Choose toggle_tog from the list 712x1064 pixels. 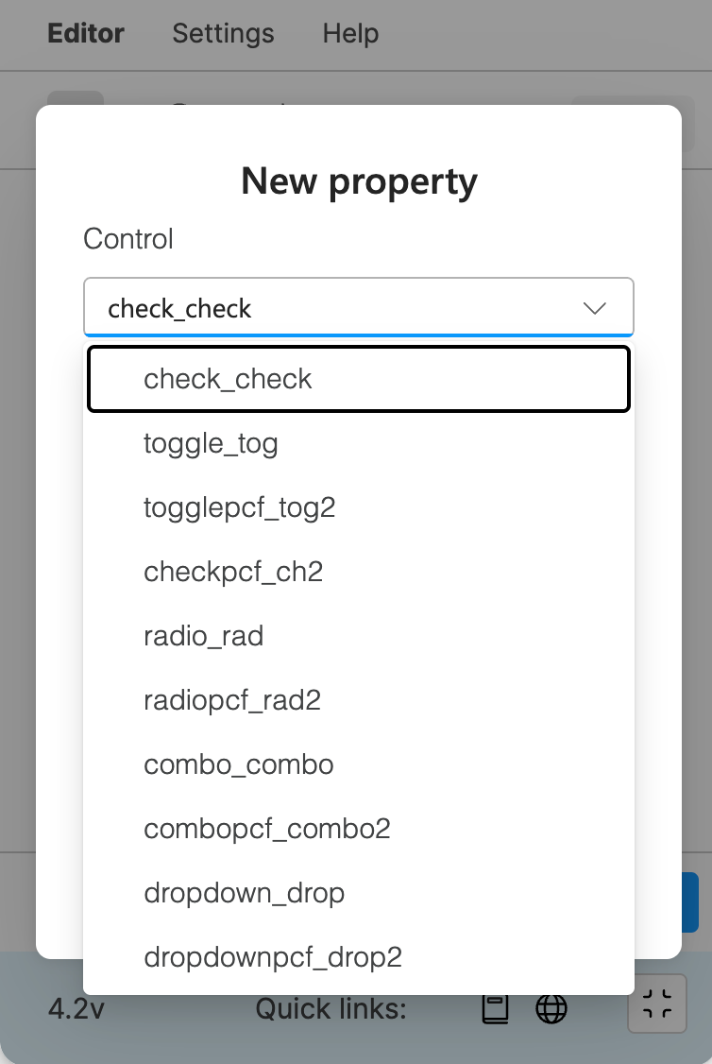tap(359, 444)
